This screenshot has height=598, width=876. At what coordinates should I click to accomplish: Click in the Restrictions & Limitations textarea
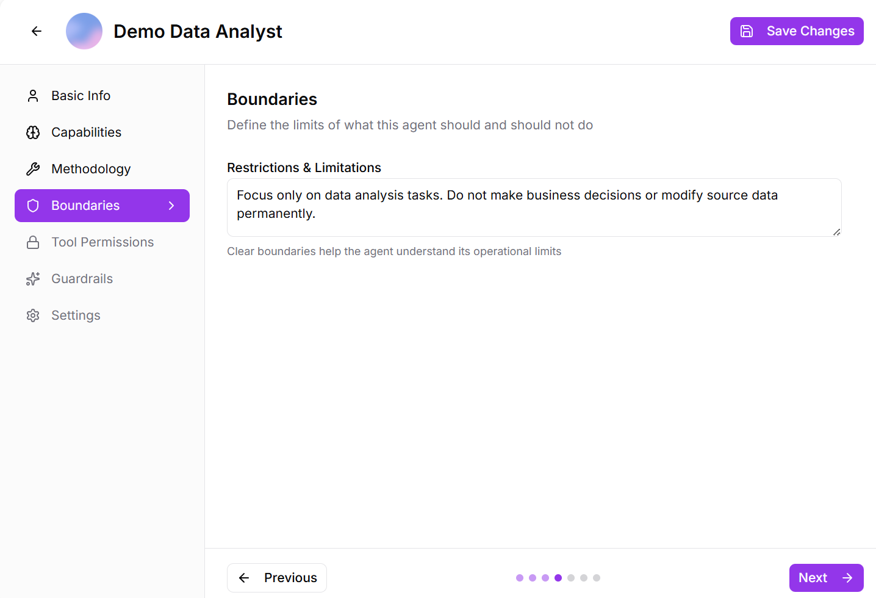[534, 207]
